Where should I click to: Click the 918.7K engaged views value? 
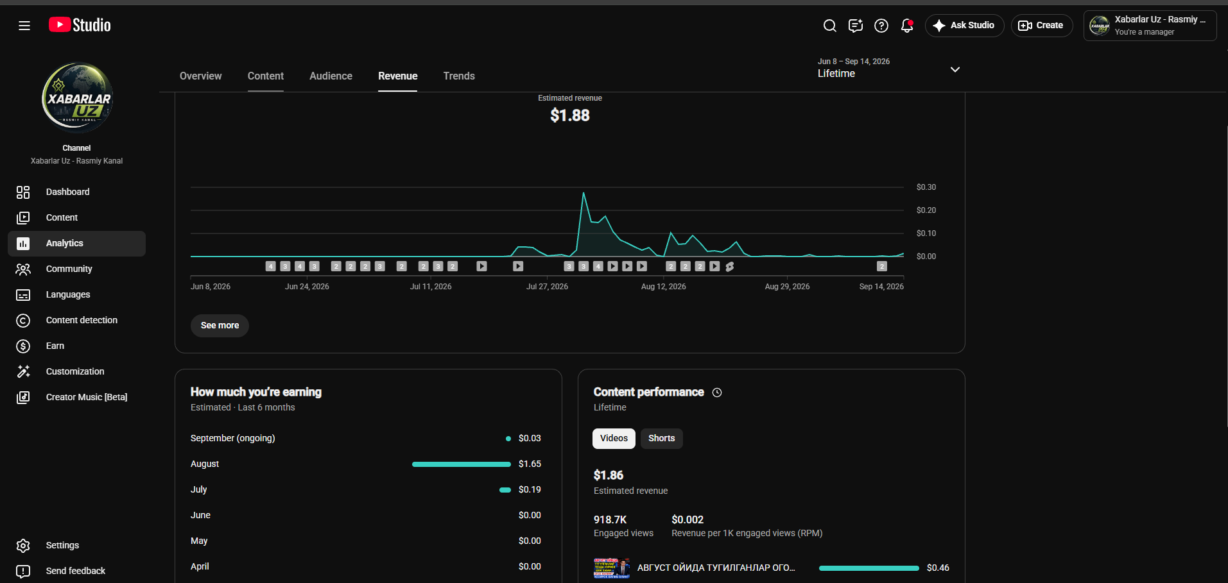[x=610, y=520]
